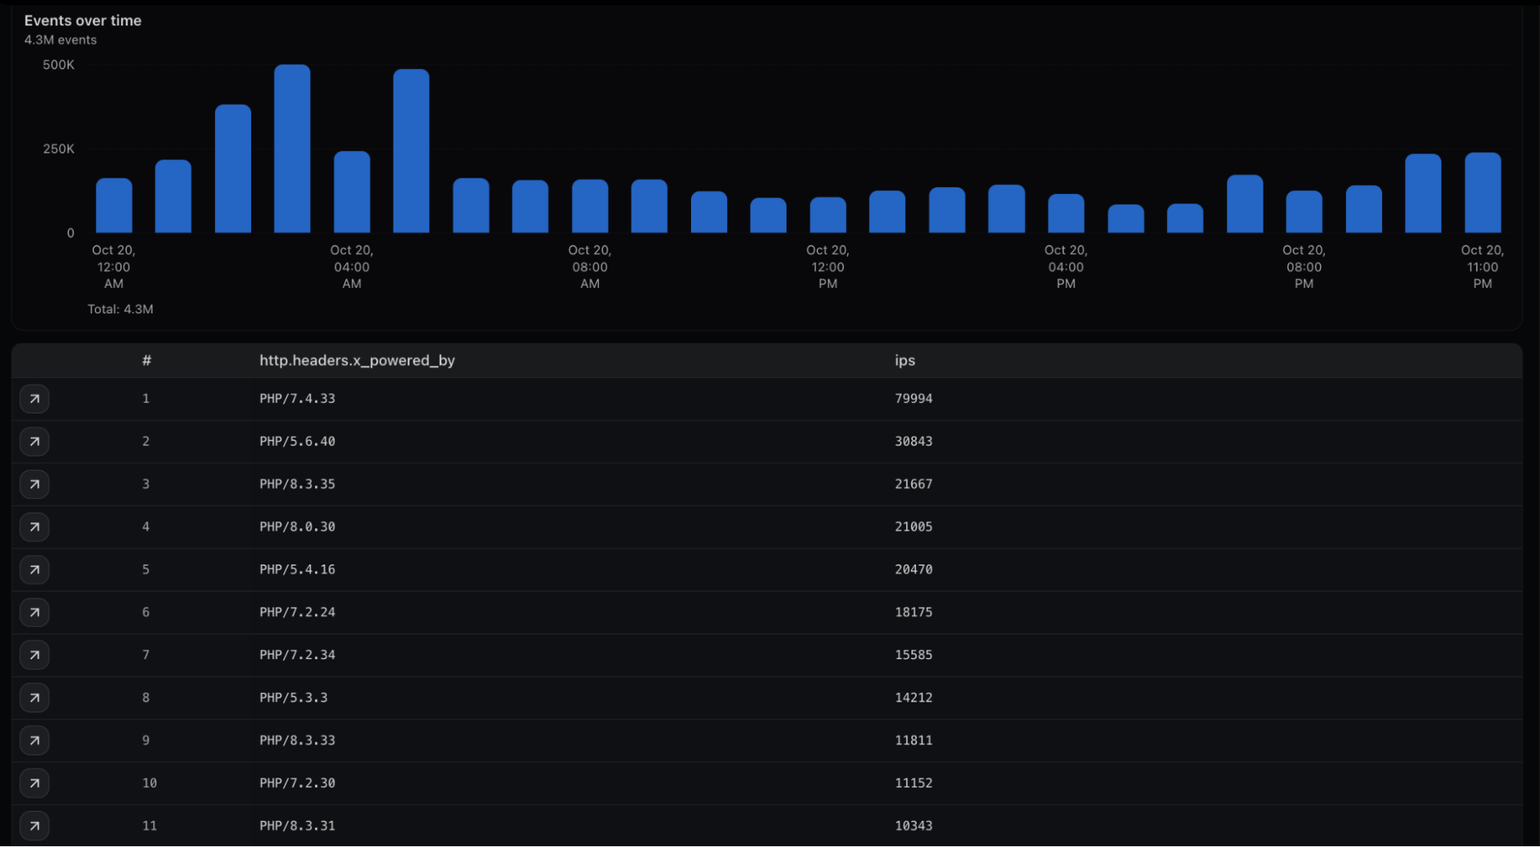The image size is (1540, 847).
Task: Select the tallest bar in the events chart
Action: [x=292, y=149]
